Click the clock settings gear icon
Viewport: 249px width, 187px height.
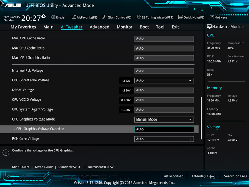point(43,16)
